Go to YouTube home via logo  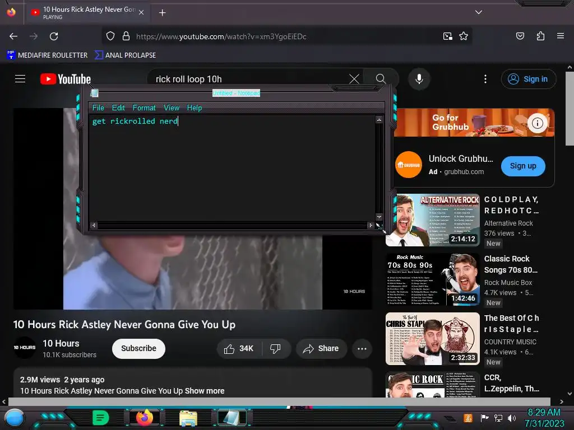pos(66,79)
